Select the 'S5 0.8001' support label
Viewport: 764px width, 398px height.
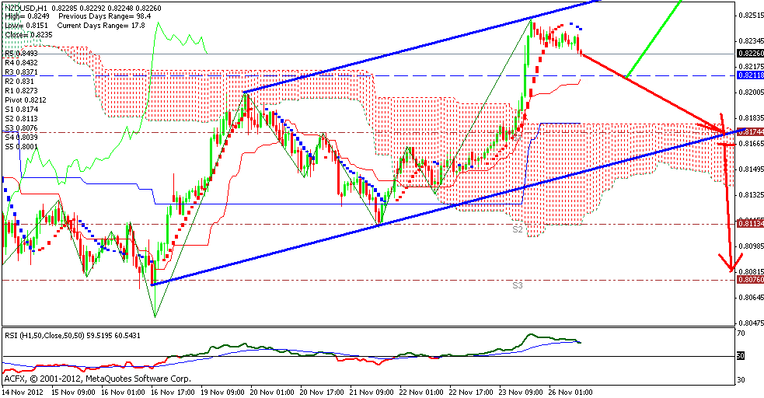21,146
